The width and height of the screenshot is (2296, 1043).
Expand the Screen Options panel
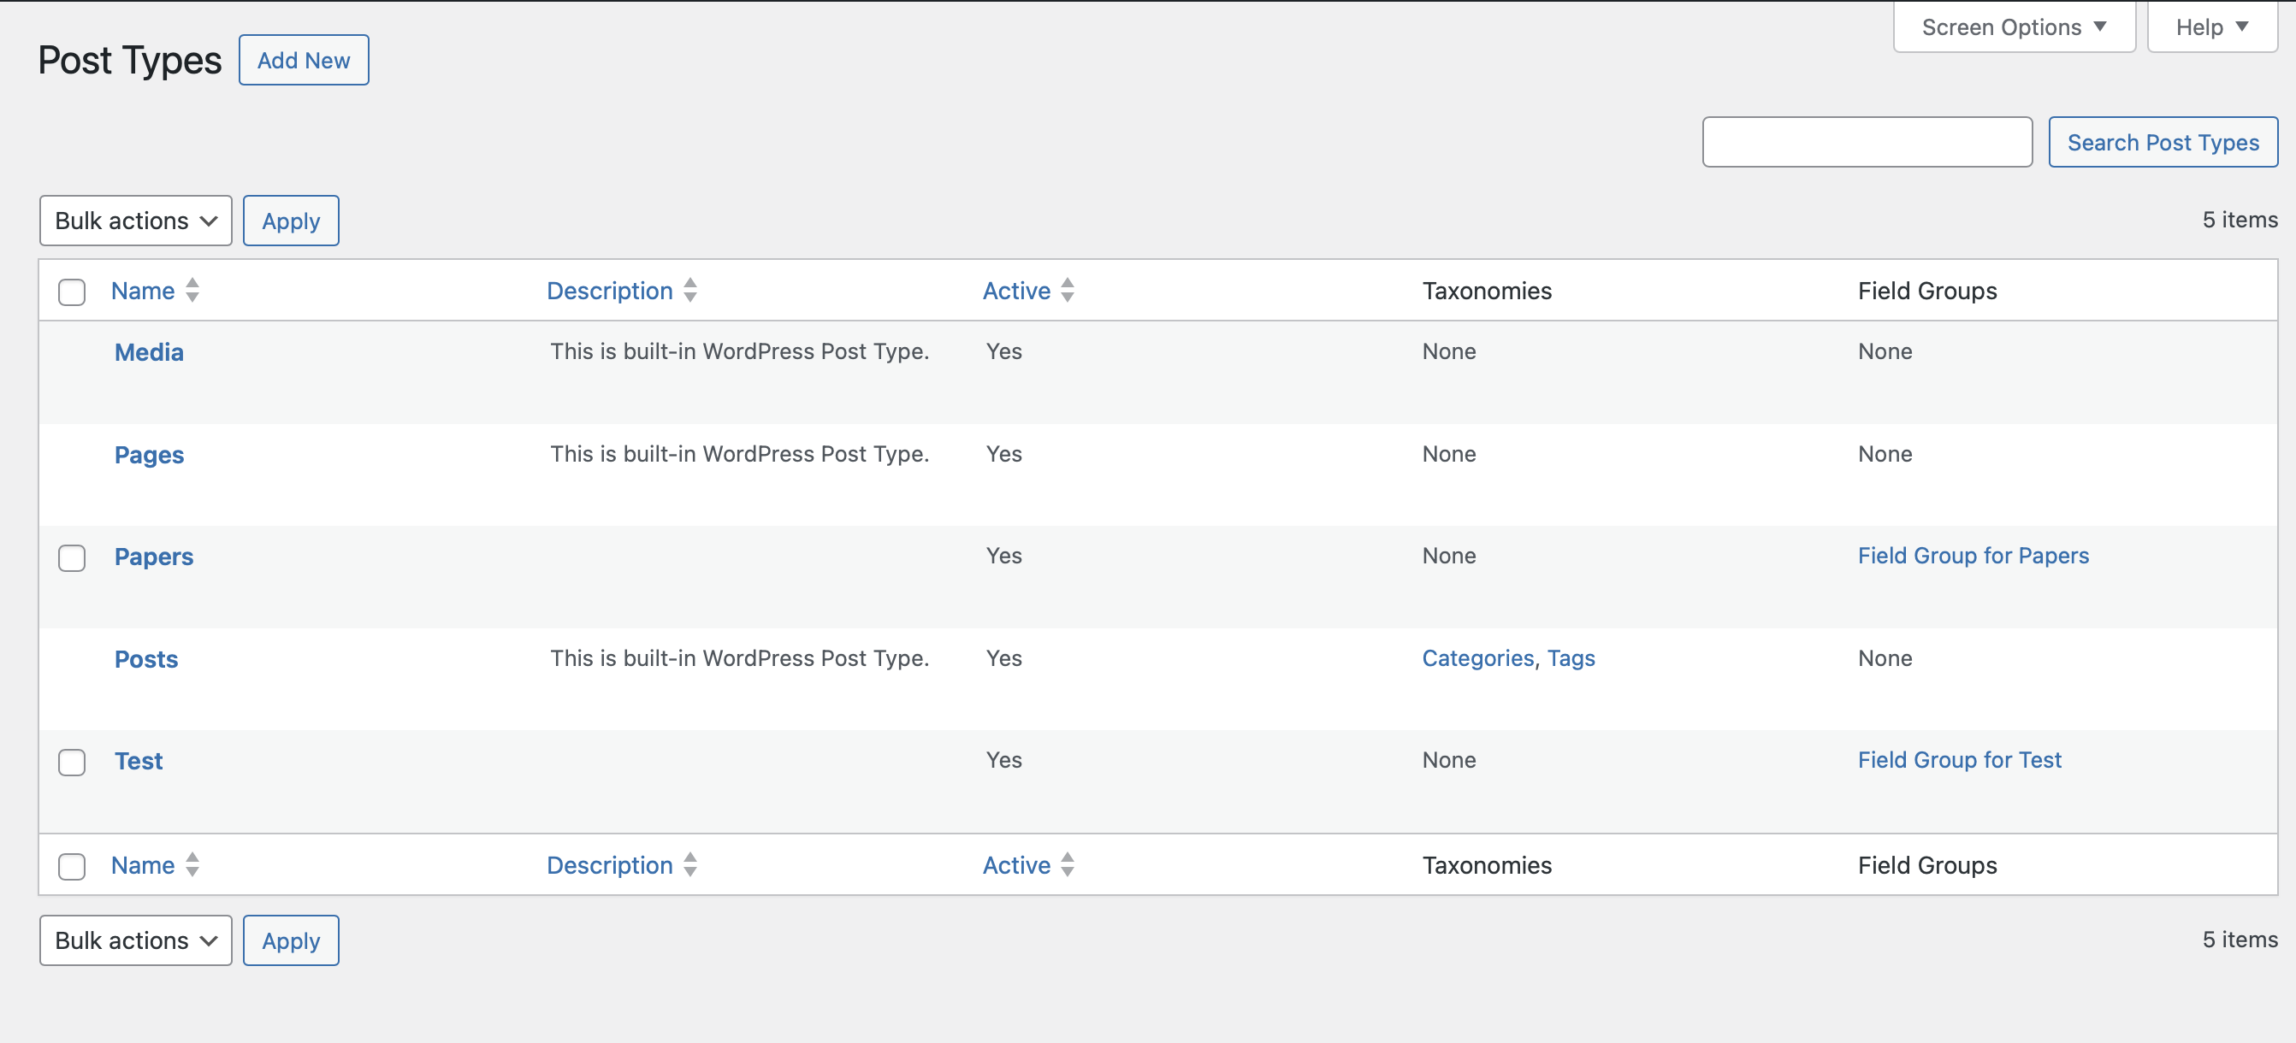point(2014,27)
